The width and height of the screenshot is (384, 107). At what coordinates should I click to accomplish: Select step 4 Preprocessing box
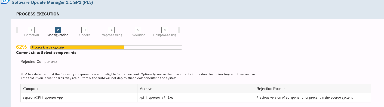pyautogui.click(x=111, y=30)
